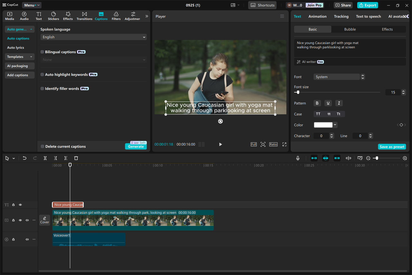Click the delete clip trash icon
This screenshot has width=412, height=275.
(76, 158)
